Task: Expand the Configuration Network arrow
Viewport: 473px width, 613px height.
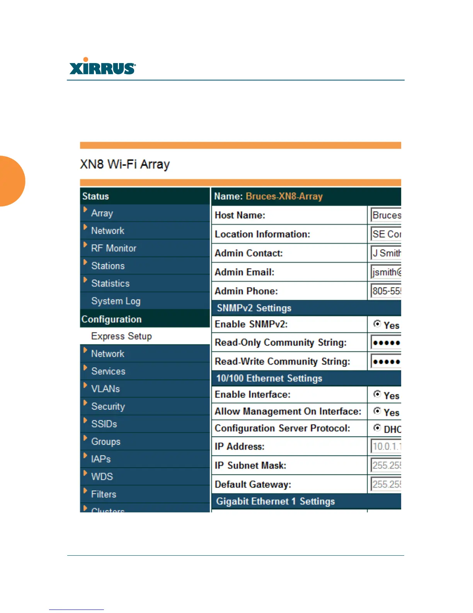Action: tap(85, 350)
